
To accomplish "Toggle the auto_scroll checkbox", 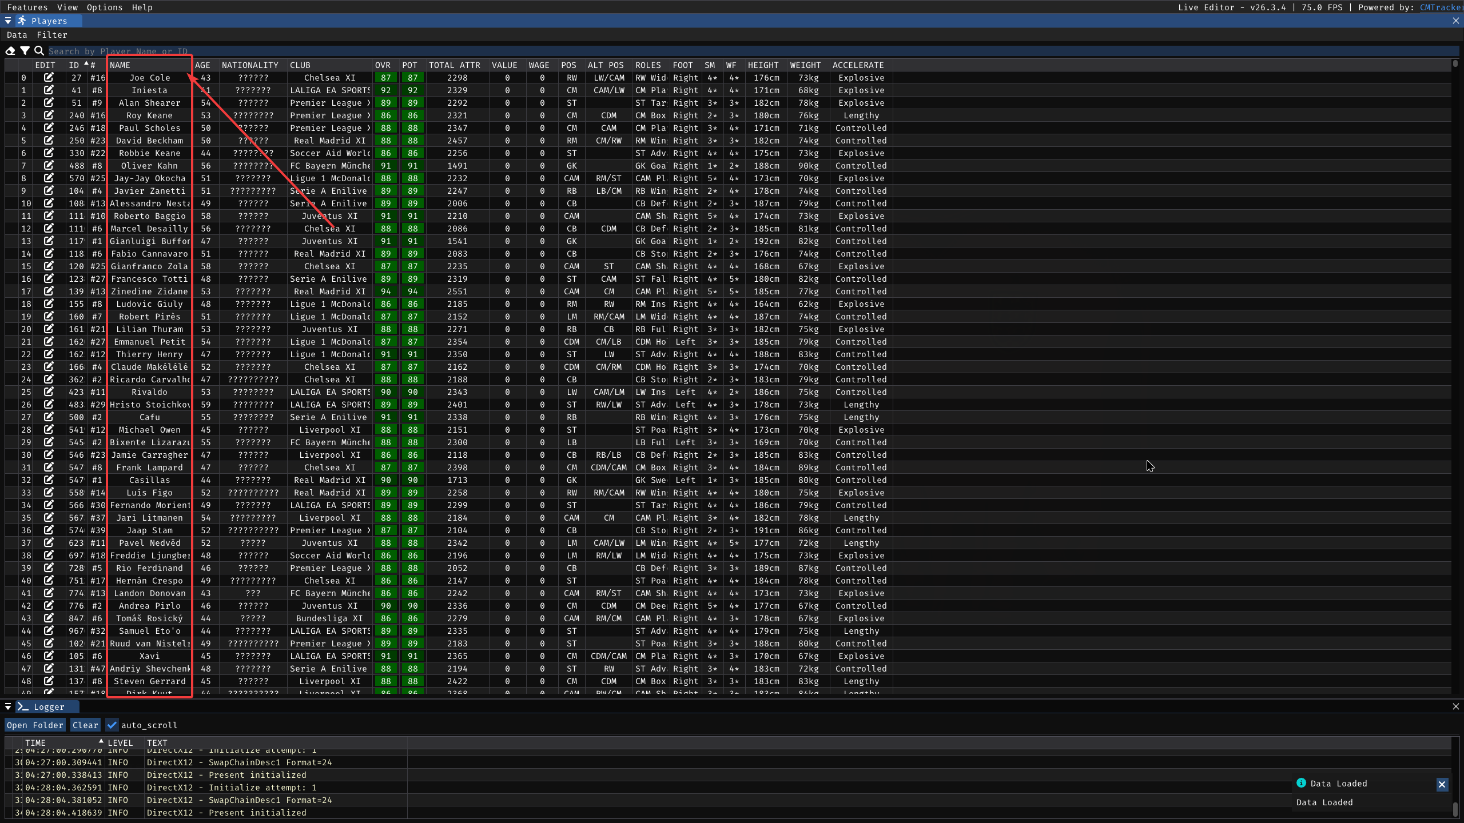I will [112, 725].
